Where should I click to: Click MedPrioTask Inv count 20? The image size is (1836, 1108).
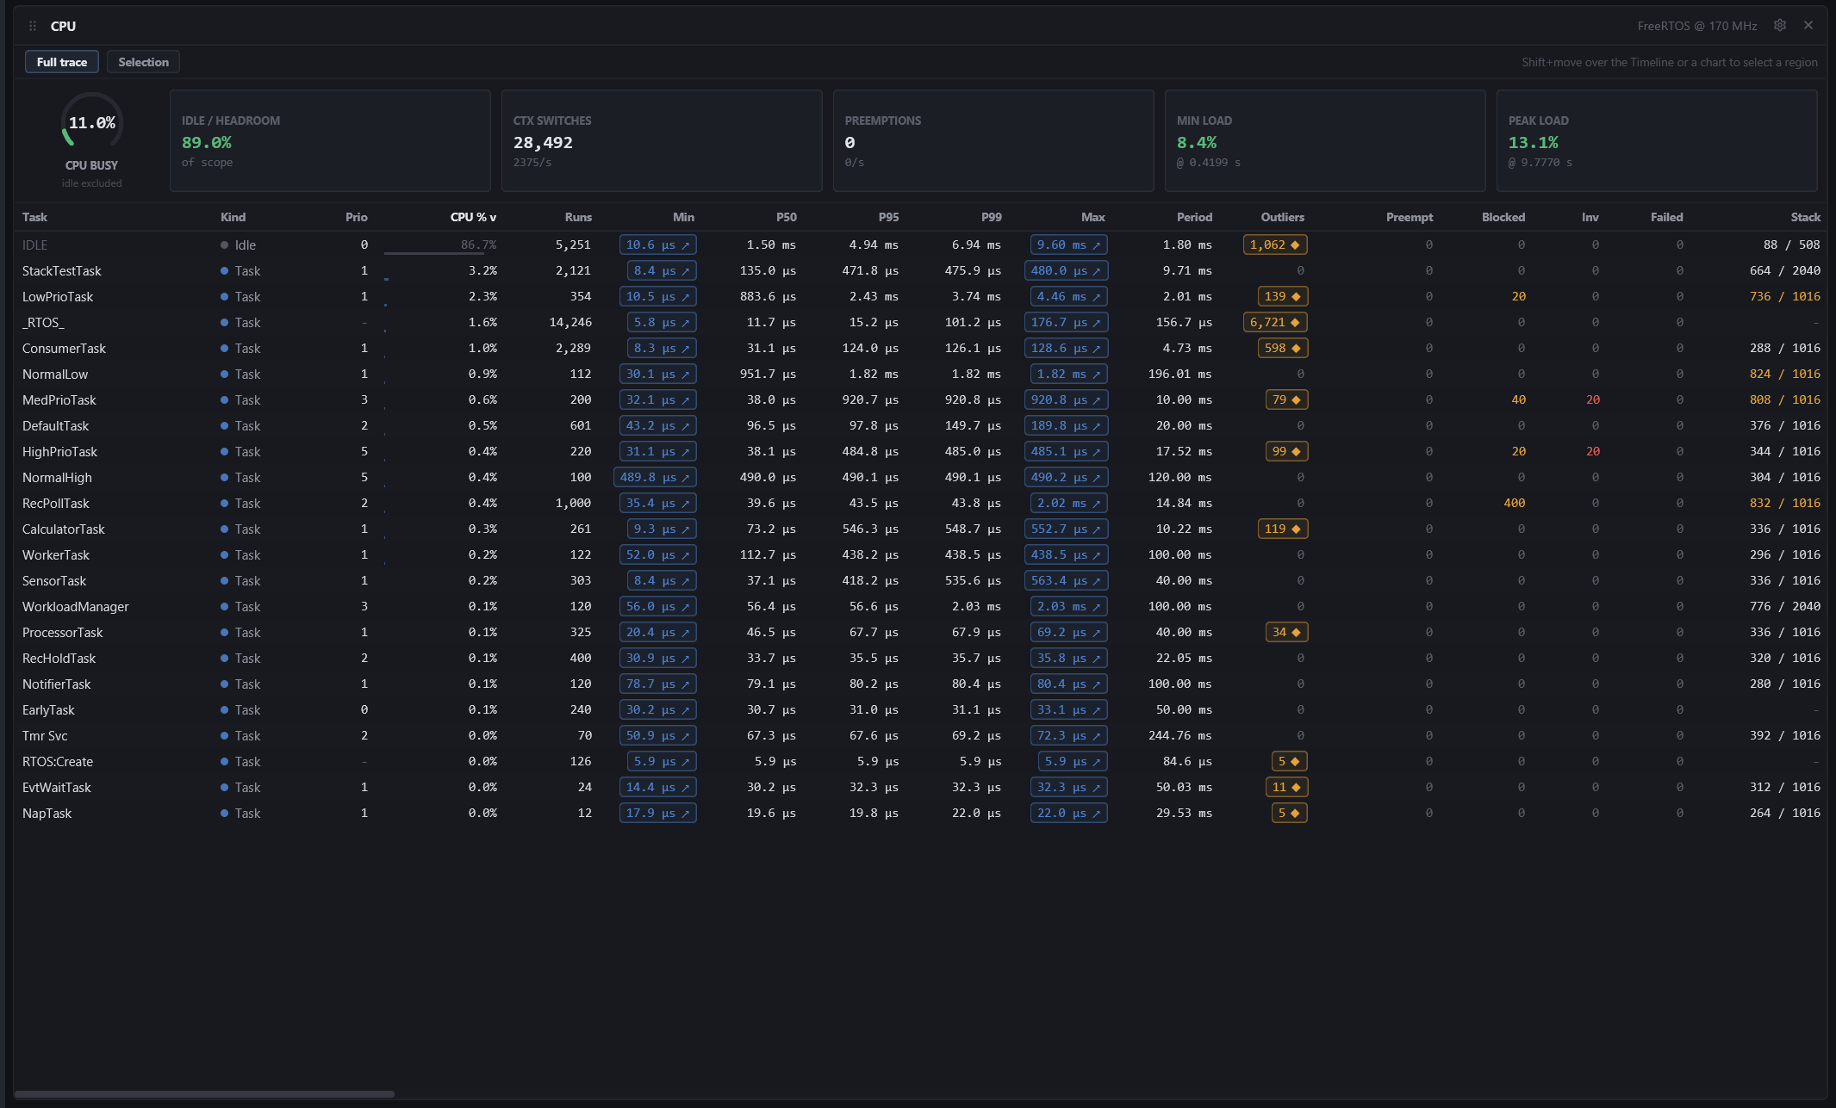[x=1592, y=399]
